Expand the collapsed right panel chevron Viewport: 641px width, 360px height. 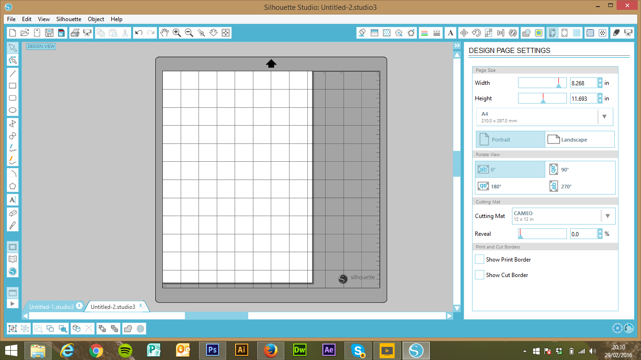click(x=457, y=45)
